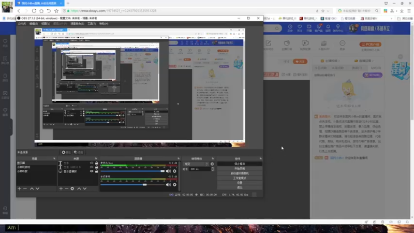Click the 停止推流 stop streaming button

pyautogui.click(x=240, y=164)
